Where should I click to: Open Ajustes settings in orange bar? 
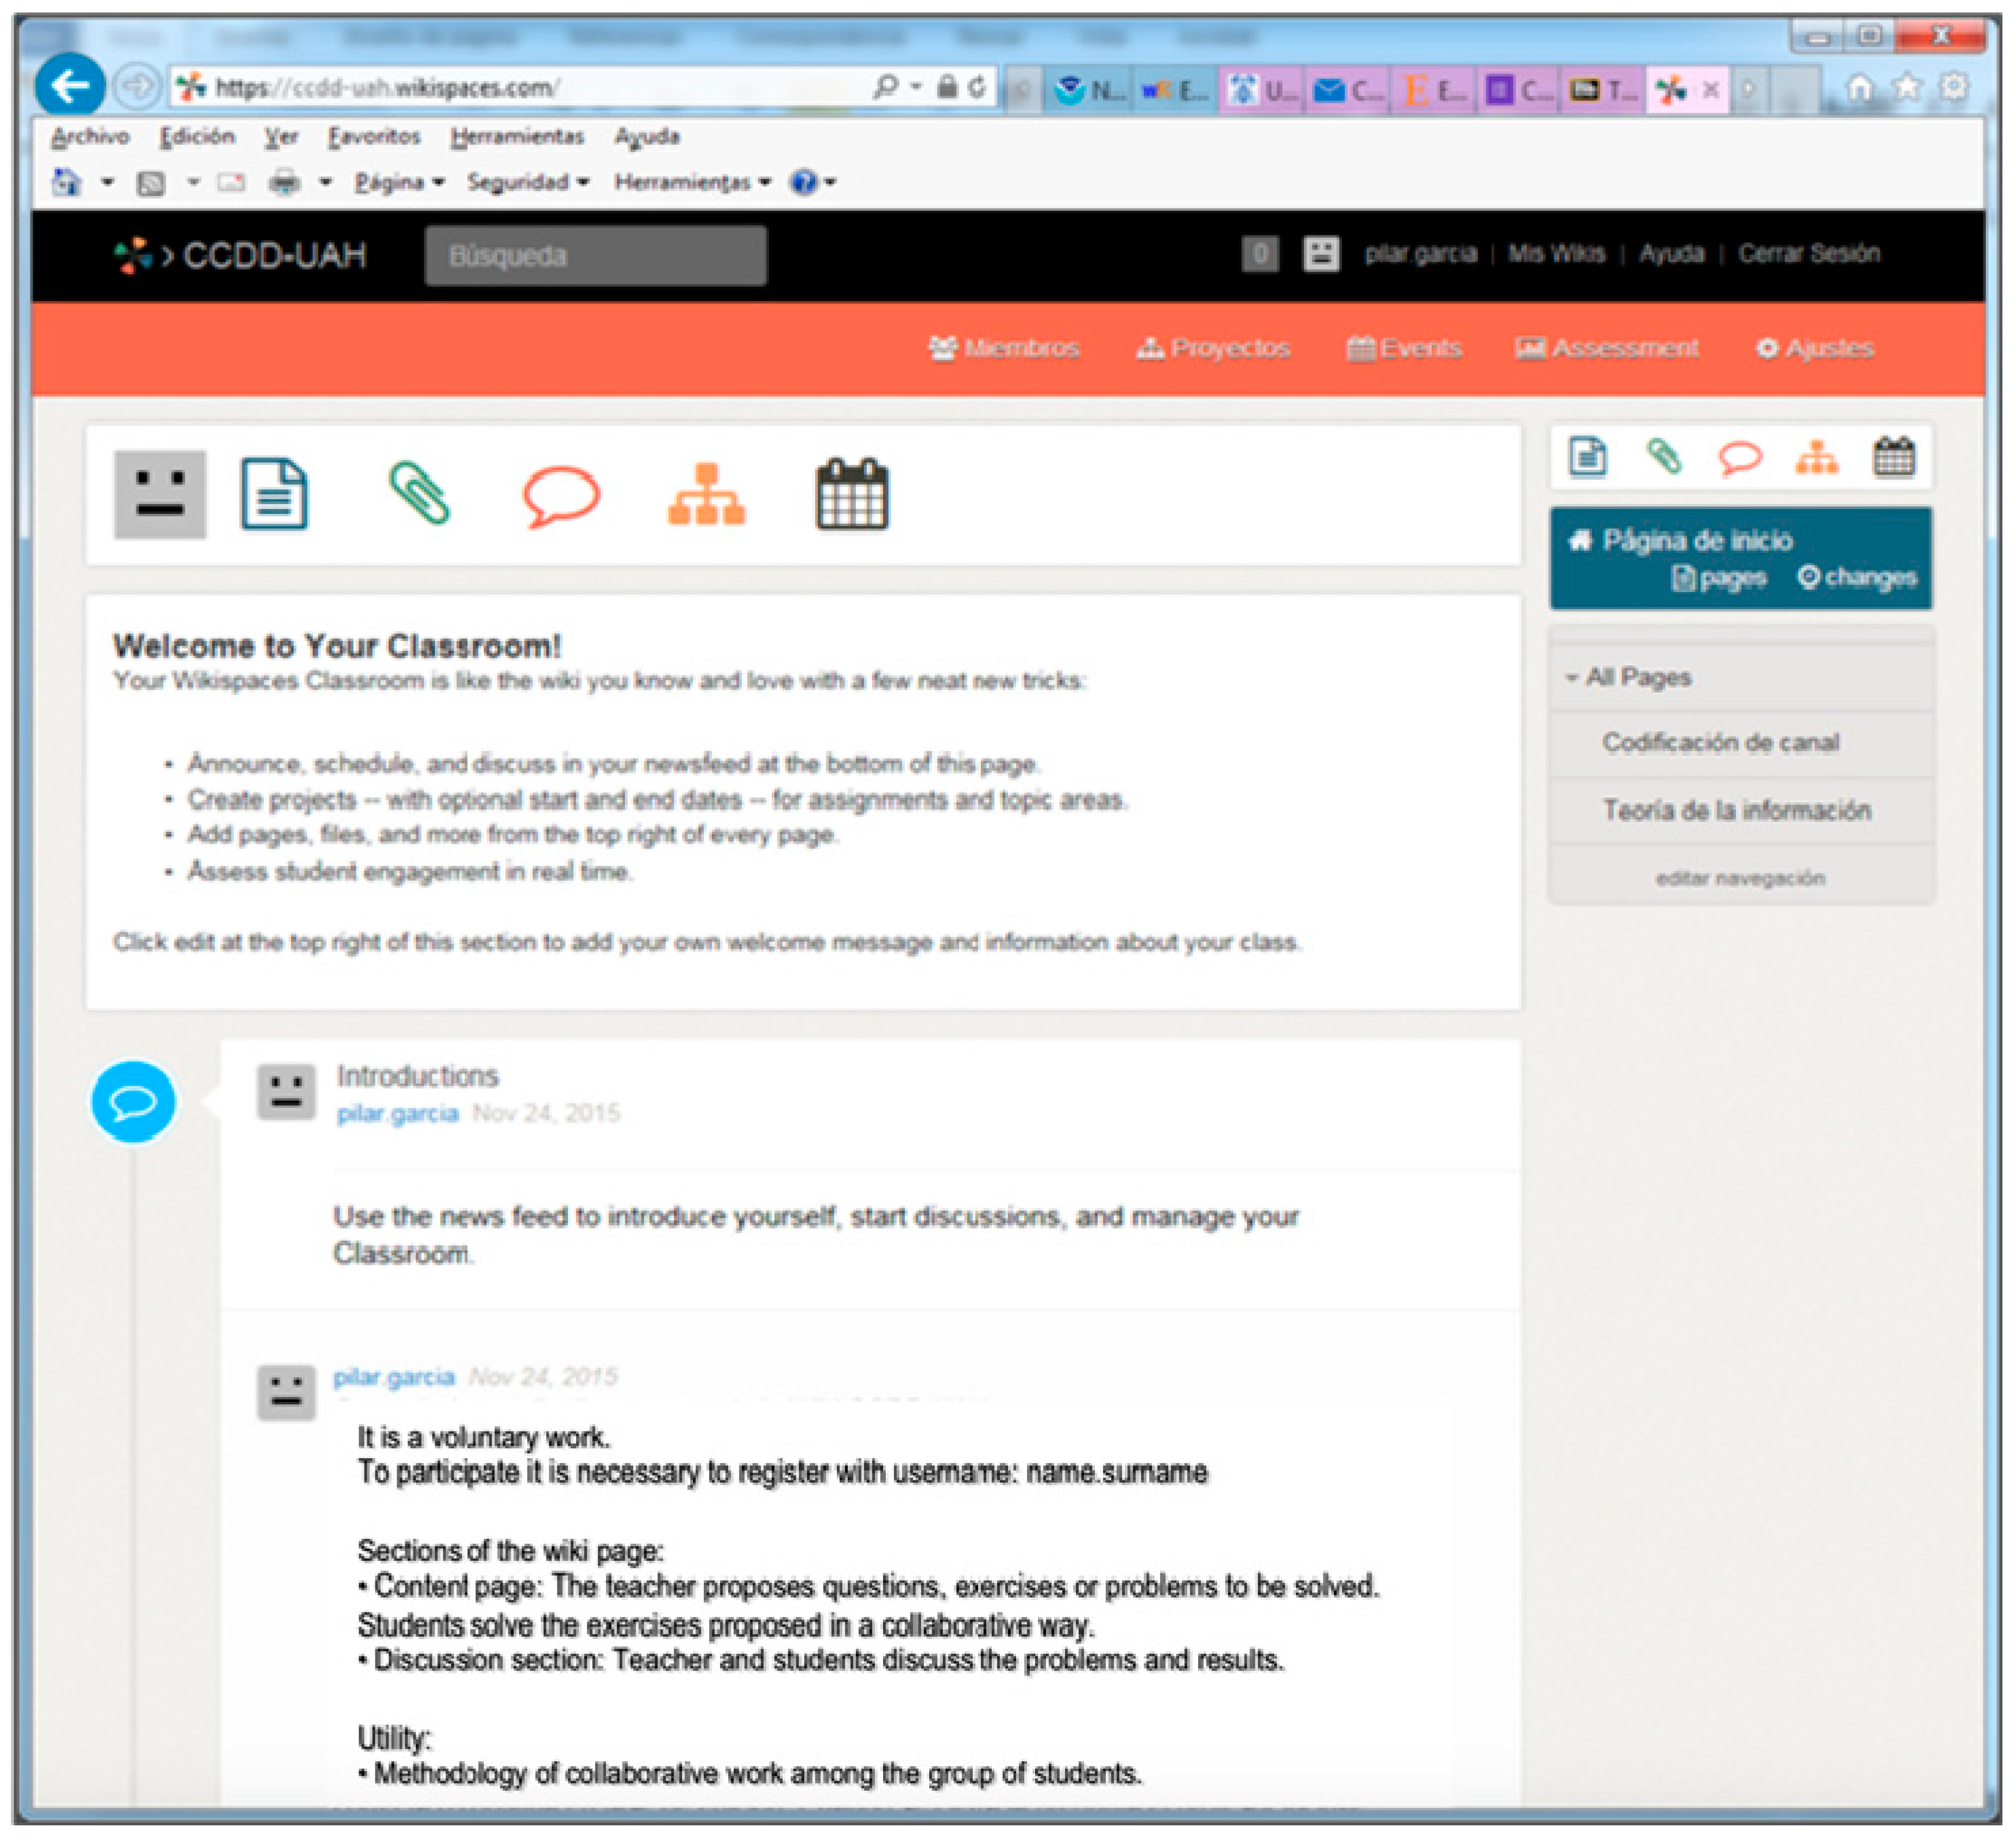(1815, 348)
